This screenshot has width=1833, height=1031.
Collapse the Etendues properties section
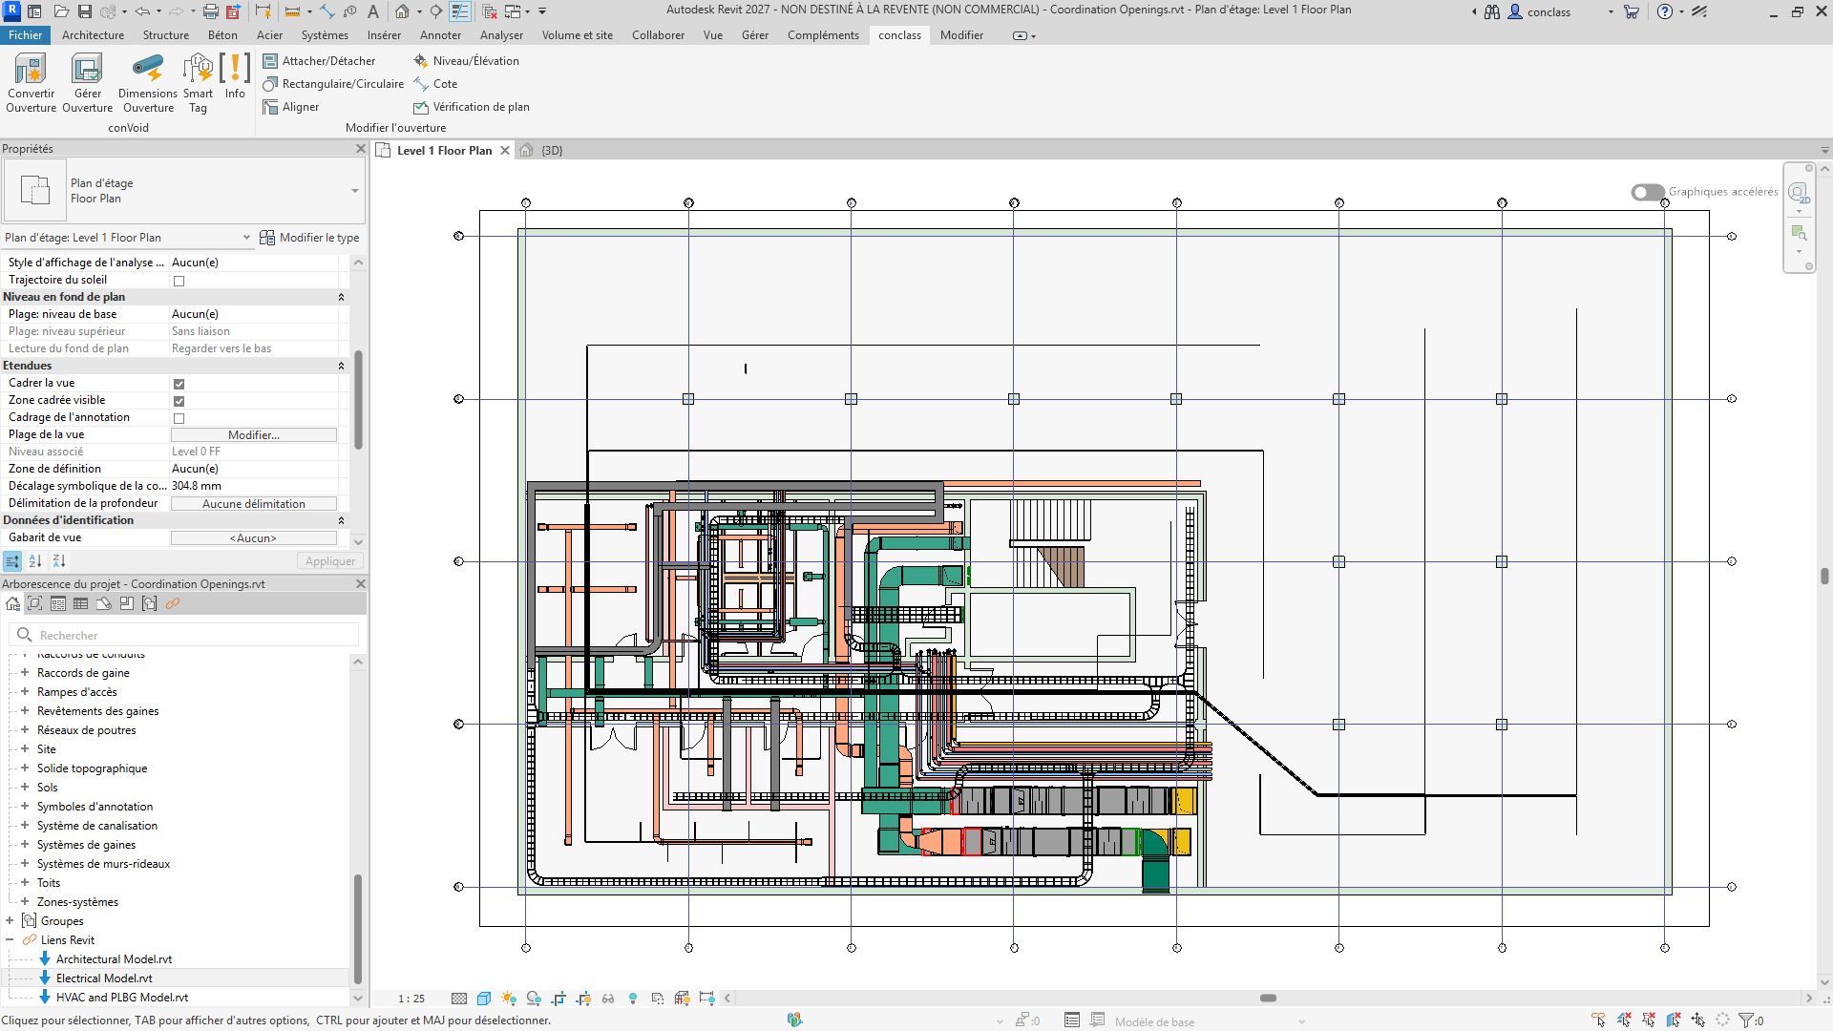(341, 366)
